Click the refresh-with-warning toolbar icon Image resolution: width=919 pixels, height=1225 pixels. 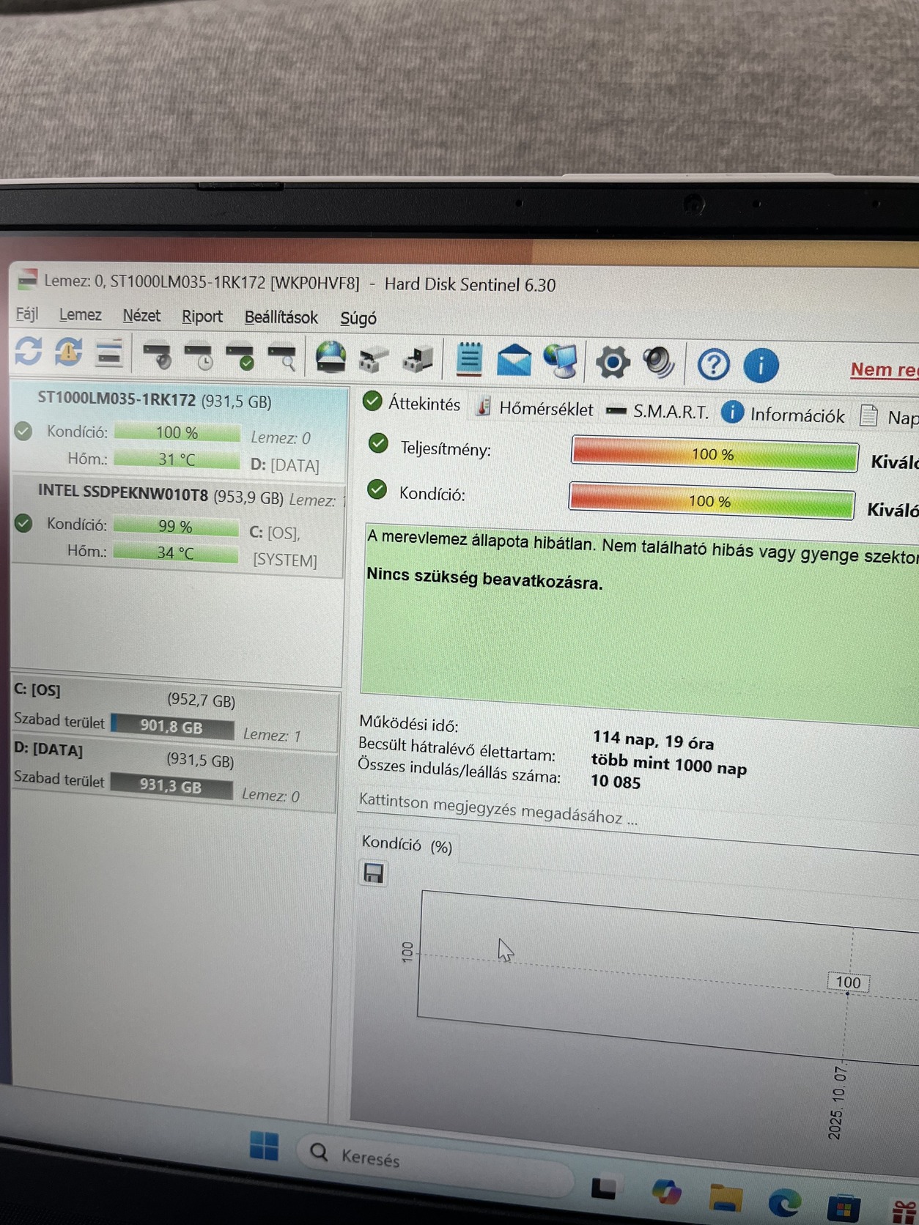coord(69,352)
